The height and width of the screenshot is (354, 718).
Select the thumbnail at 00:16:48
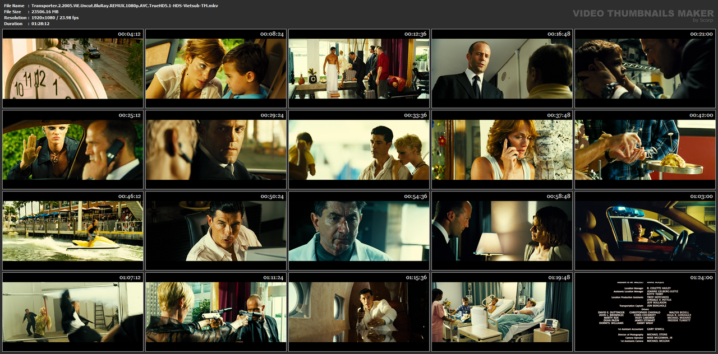(502, 68)
